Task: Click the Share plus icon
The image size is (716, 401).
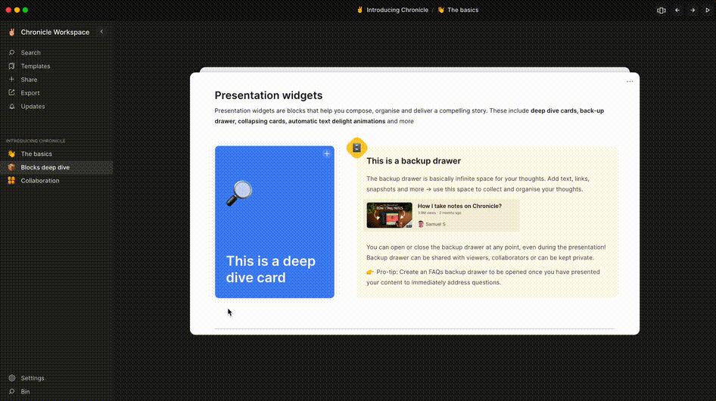Action: tap(12, 79)
